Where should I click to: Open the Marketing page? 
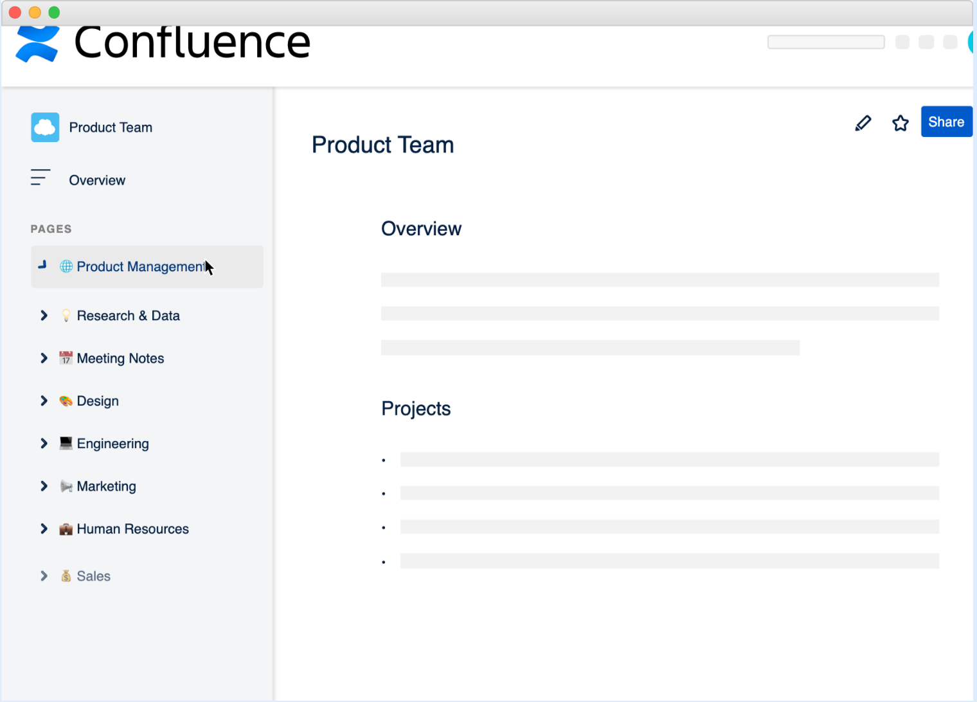[x=106, y=487]
